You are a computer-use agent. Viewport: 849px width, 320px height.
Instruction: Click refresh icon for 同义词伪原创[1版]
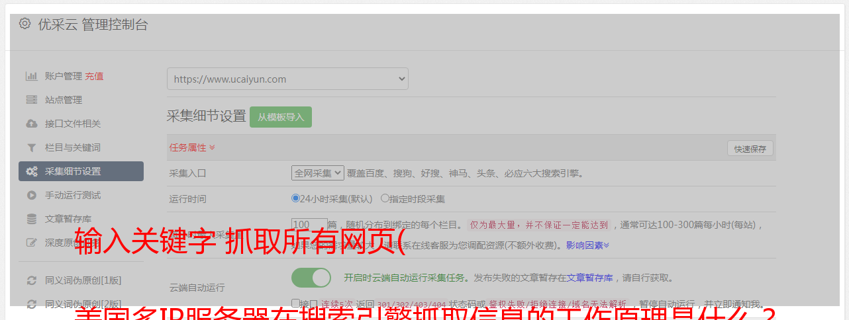point(31,280)
